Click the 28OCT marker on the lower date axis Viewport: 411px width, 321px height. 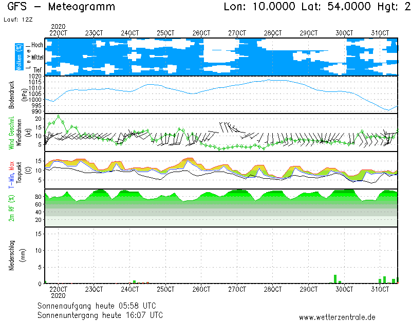(x=273, y=290)
